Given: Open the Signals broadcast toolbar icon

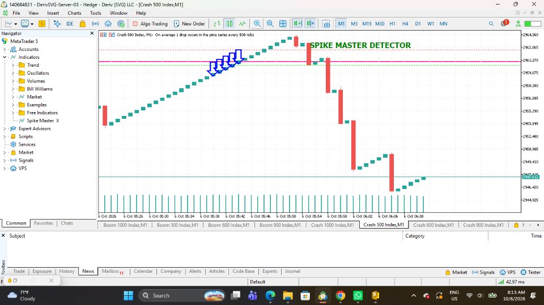Looking at the screenshot, I should [x=95, y=24].
